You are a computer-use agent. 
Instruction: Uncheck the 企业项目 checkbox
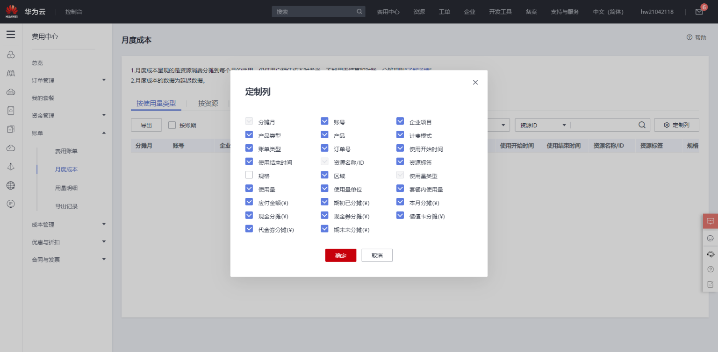400,121
